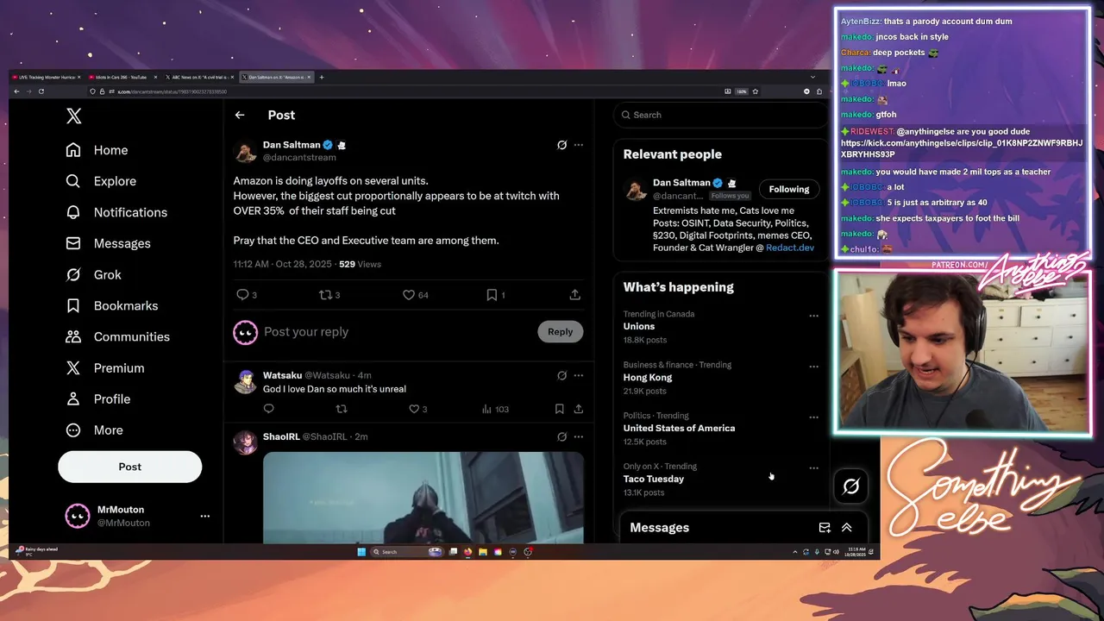Bookmark the main post with 1 bookmark

(495, 295)
